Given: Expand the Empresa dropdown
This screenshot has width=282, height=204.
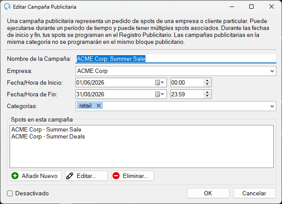Looking at the screenshot, I should pyautogui.click(x=272, y=71).
